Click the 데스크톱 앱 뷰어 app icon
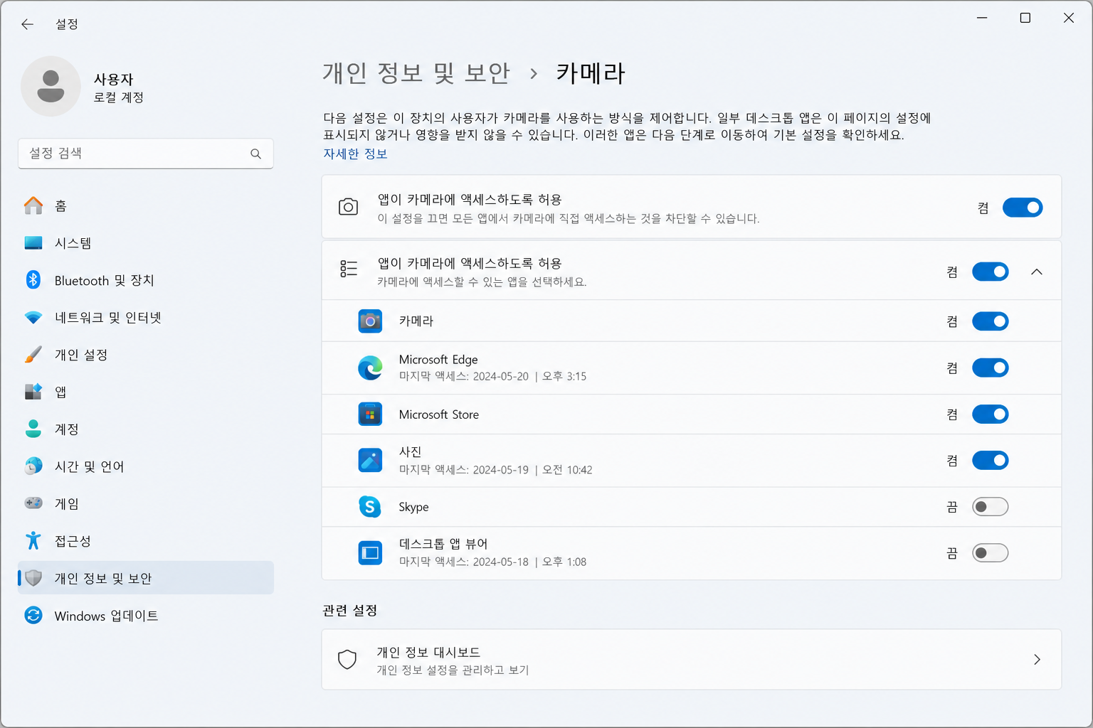 (x=370, y=553)
